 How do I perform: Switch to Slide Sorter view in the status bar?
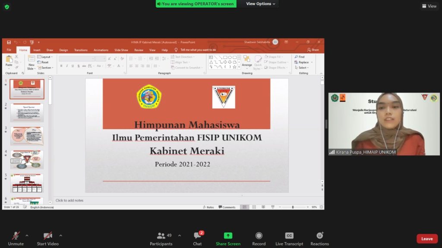pos(254,207)
